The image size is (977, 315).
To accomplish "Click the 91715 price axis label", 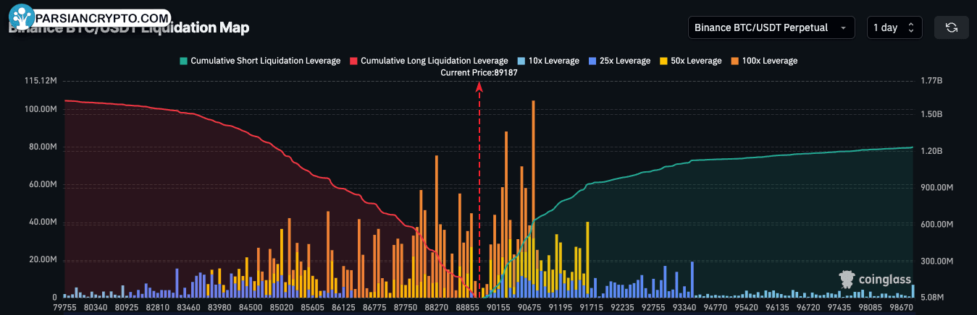I will [x=591, y=308].
